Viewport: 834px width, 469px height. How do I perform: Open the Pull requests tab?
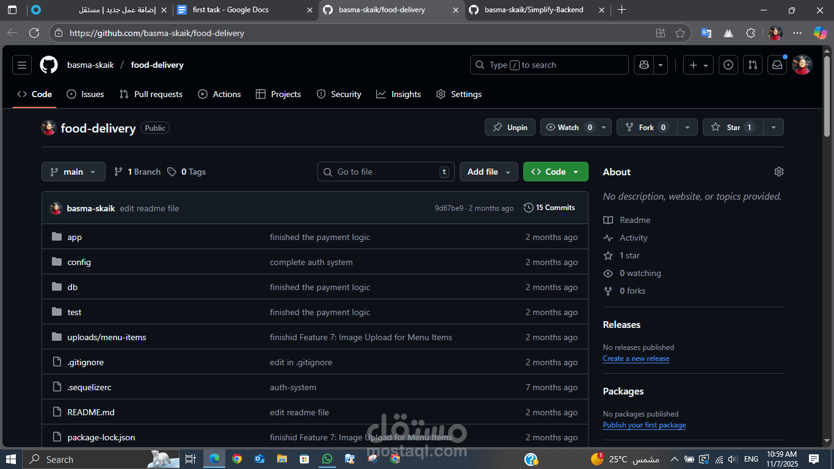(x=151, y=94)
